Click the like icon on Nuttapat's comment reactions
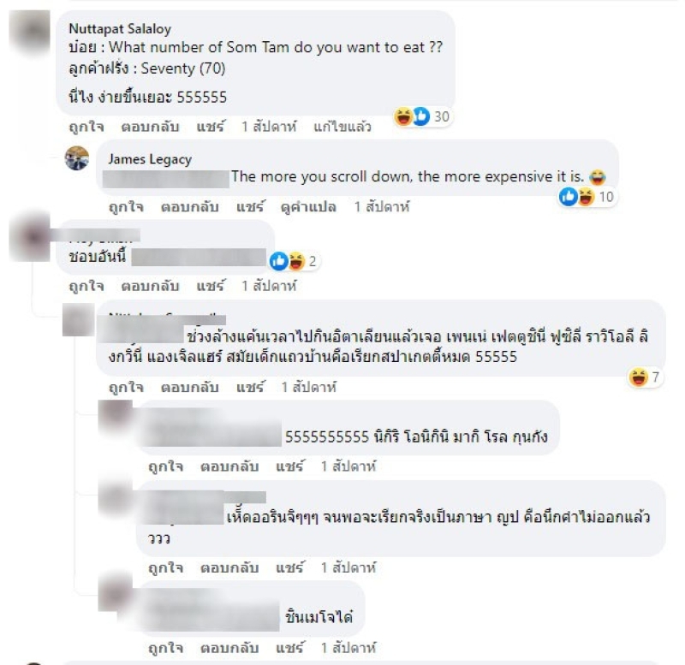Image resolution: width=685 pixels, height=665 pixels. click(421, 116)
